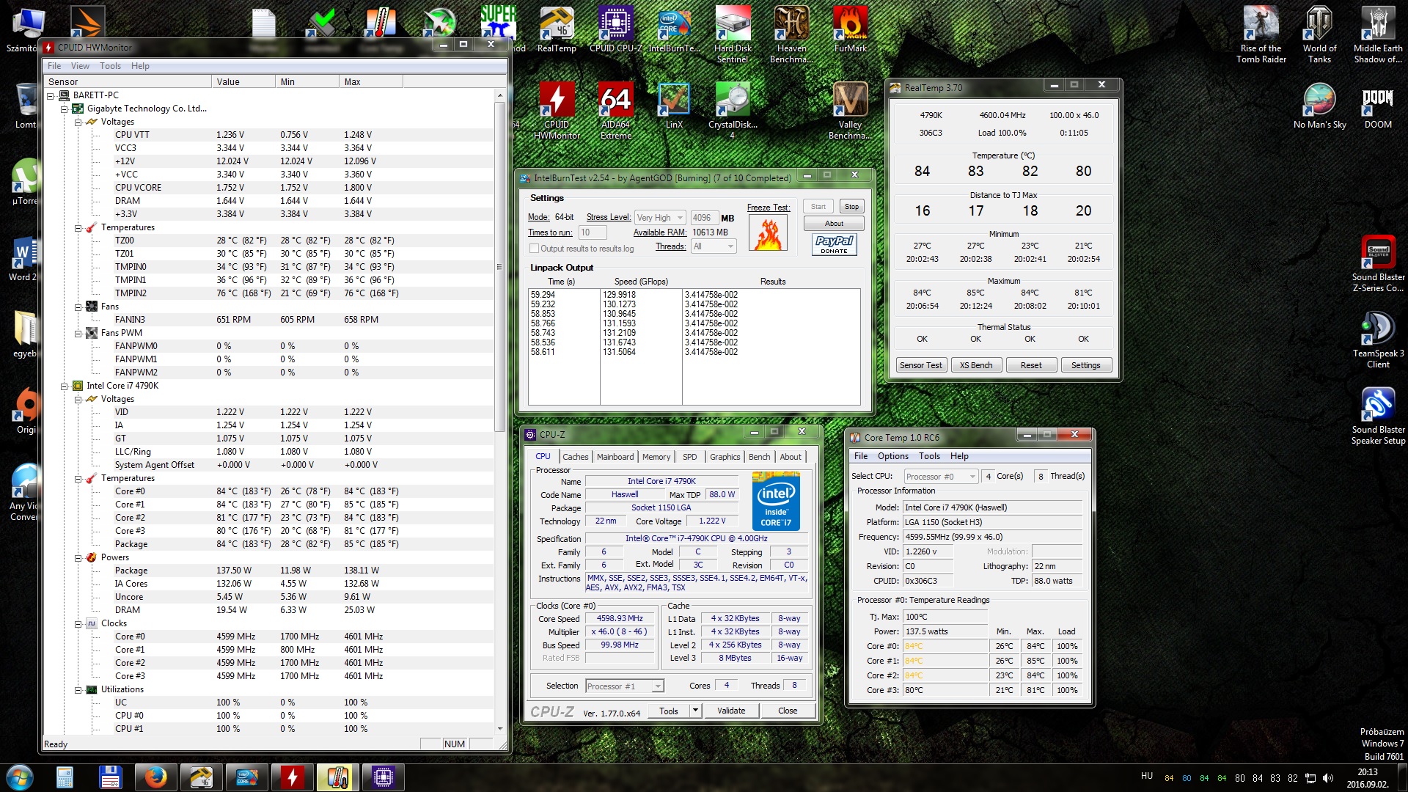Open the RealTemp desktop shortcut

pos(557,29)
